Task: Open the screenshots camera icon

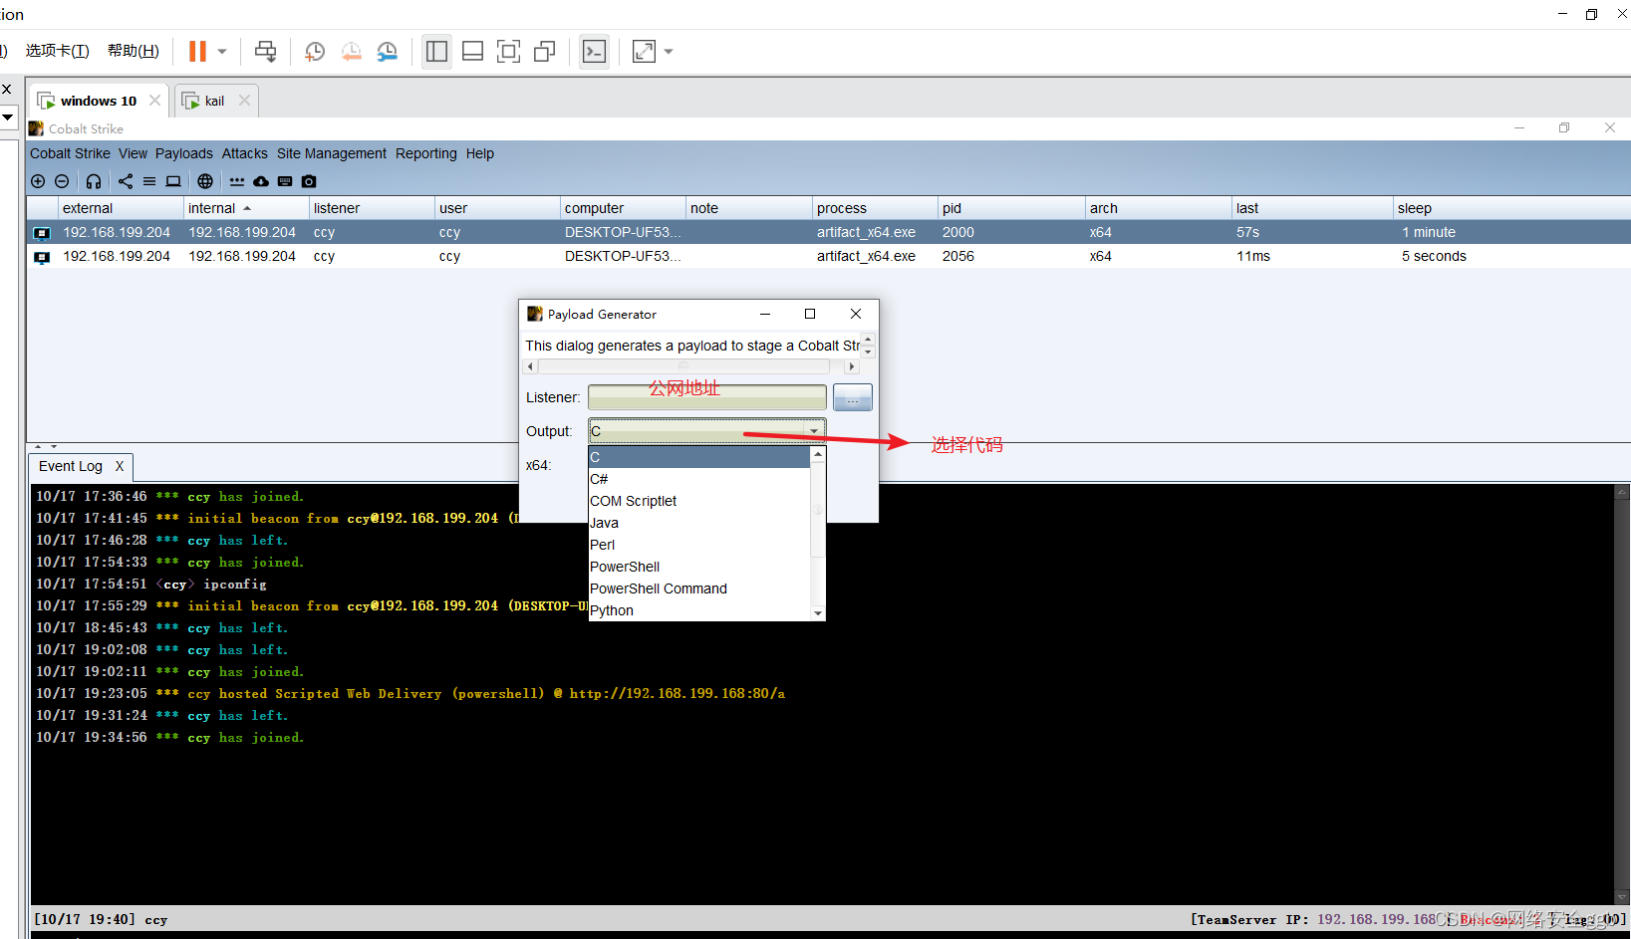Action: (309, 181)
